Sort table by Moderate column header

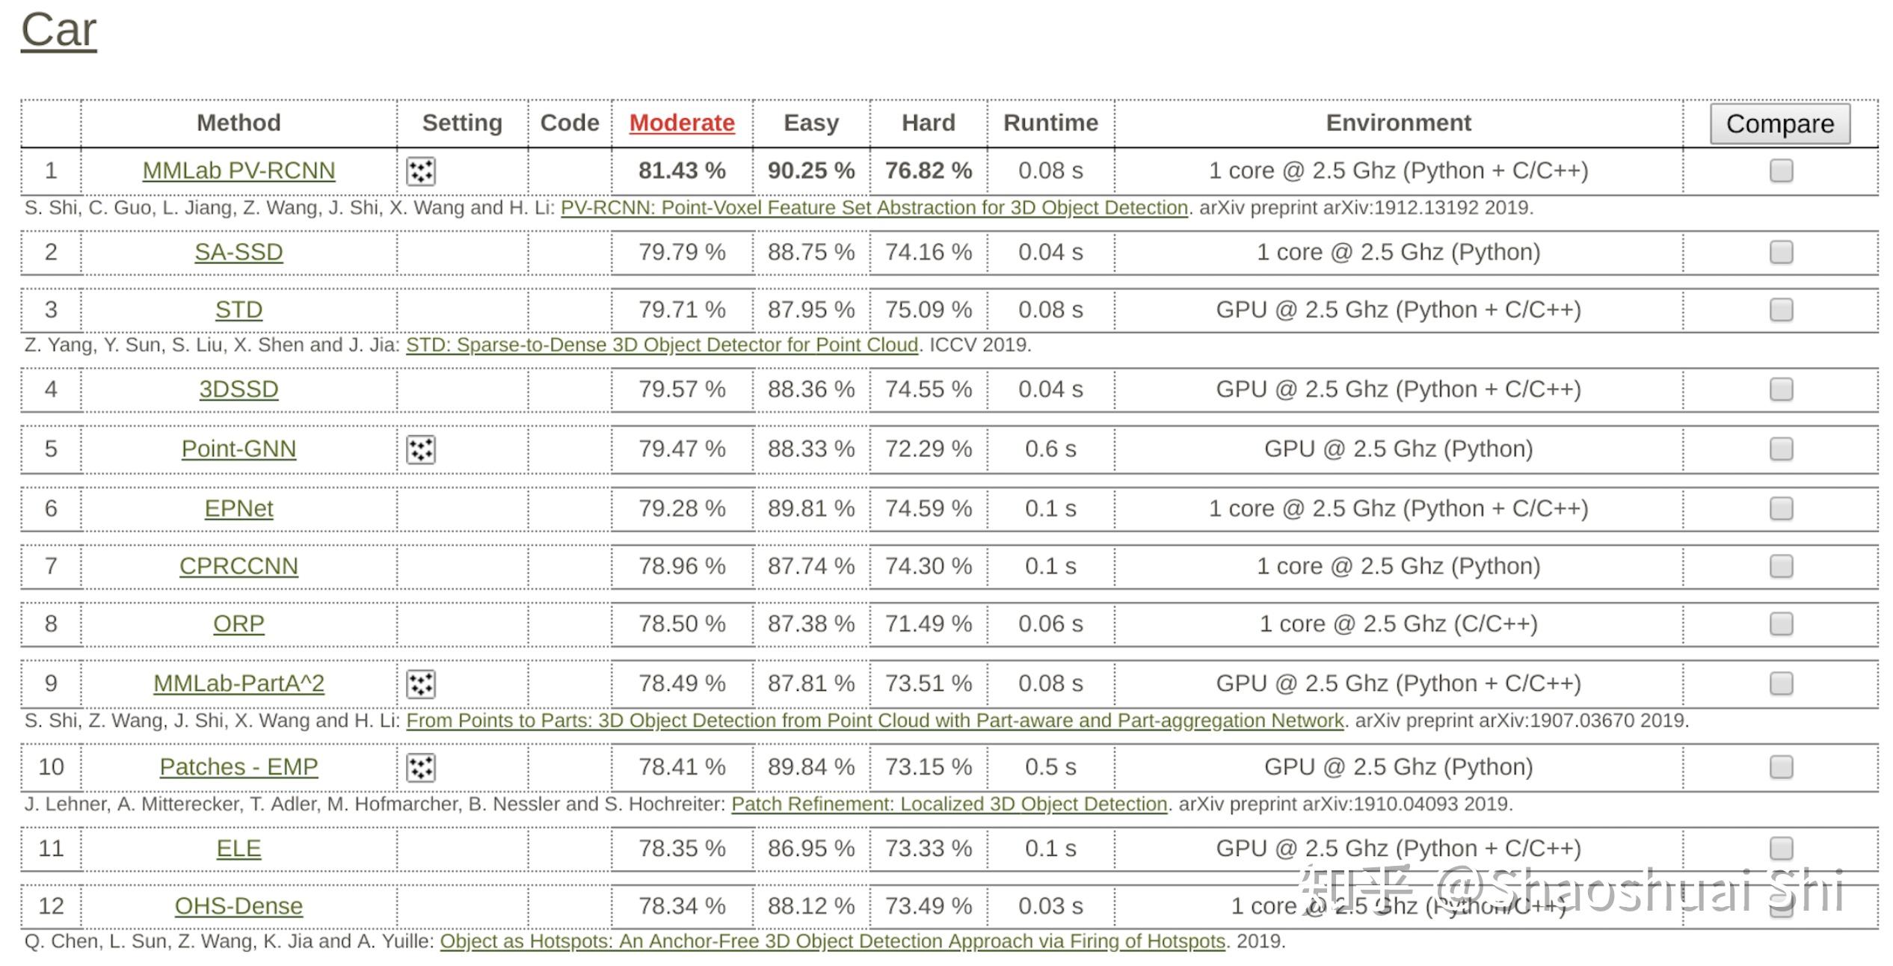tap(682, 123)
